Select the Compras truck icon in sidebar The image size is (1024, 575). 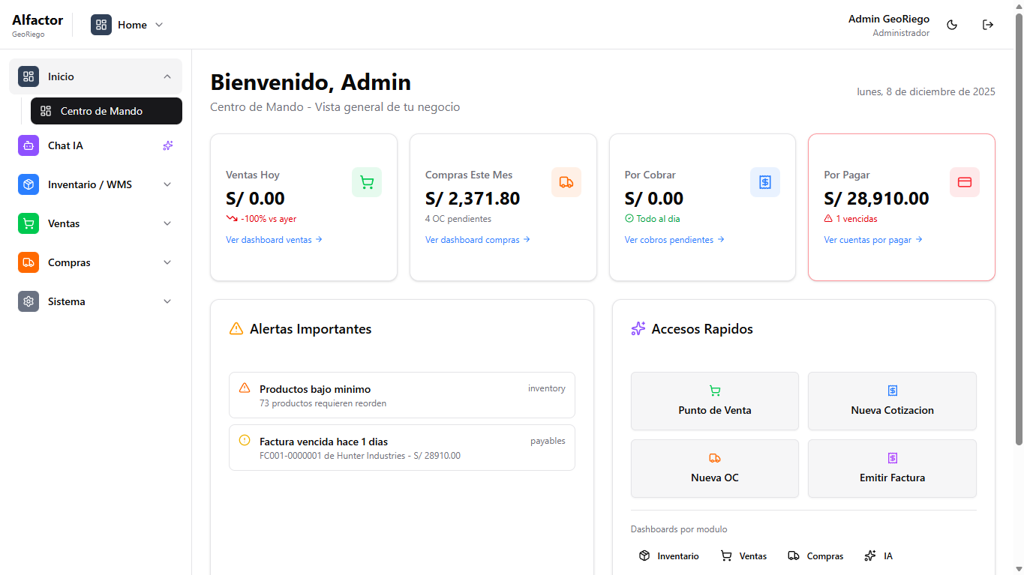click(28, 262)
